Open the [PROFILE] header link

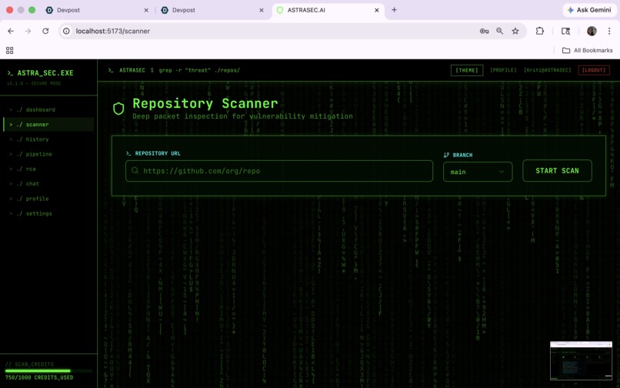tap(503, 70)
